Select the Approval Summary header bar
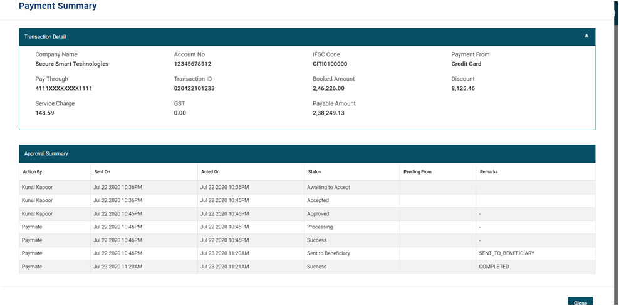The width and height of the screenshot is (619, 306). click(x=307, y=154)
